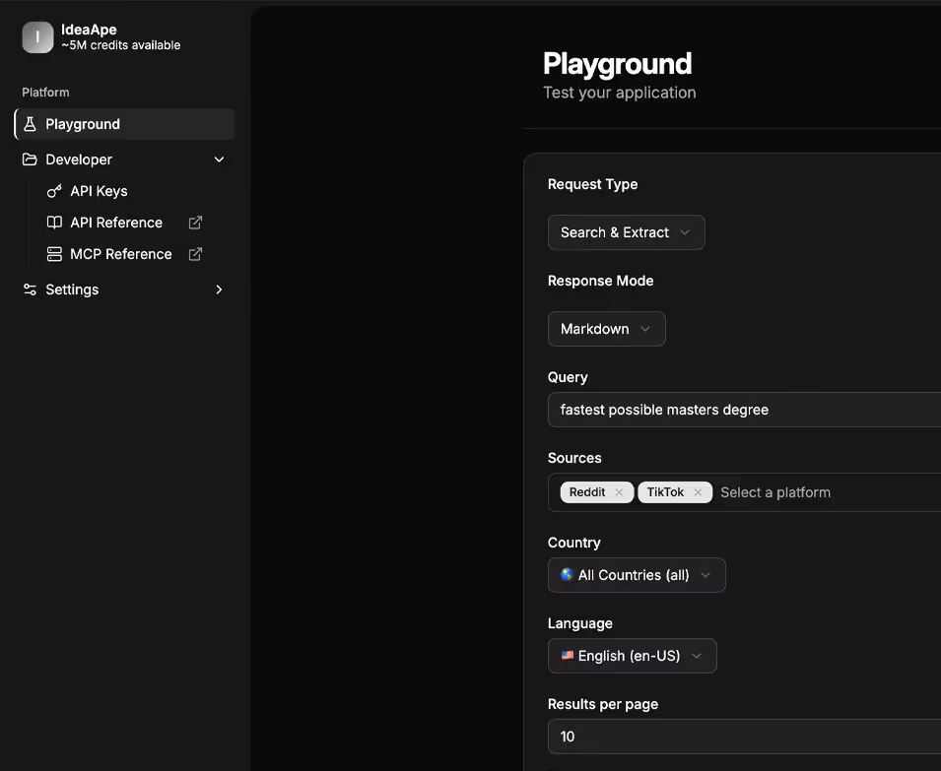Click the Playground flask icon
941x771 pixels.
coord(30,124)
